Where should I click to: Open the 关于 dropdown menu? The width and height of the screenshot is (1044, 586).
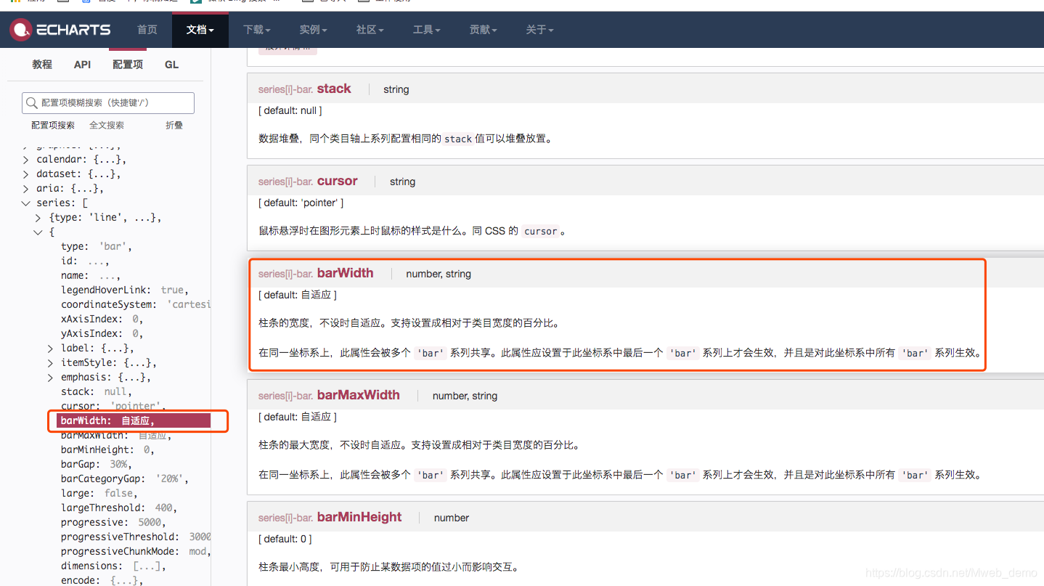pyautogui.click(x=540, y=30)
